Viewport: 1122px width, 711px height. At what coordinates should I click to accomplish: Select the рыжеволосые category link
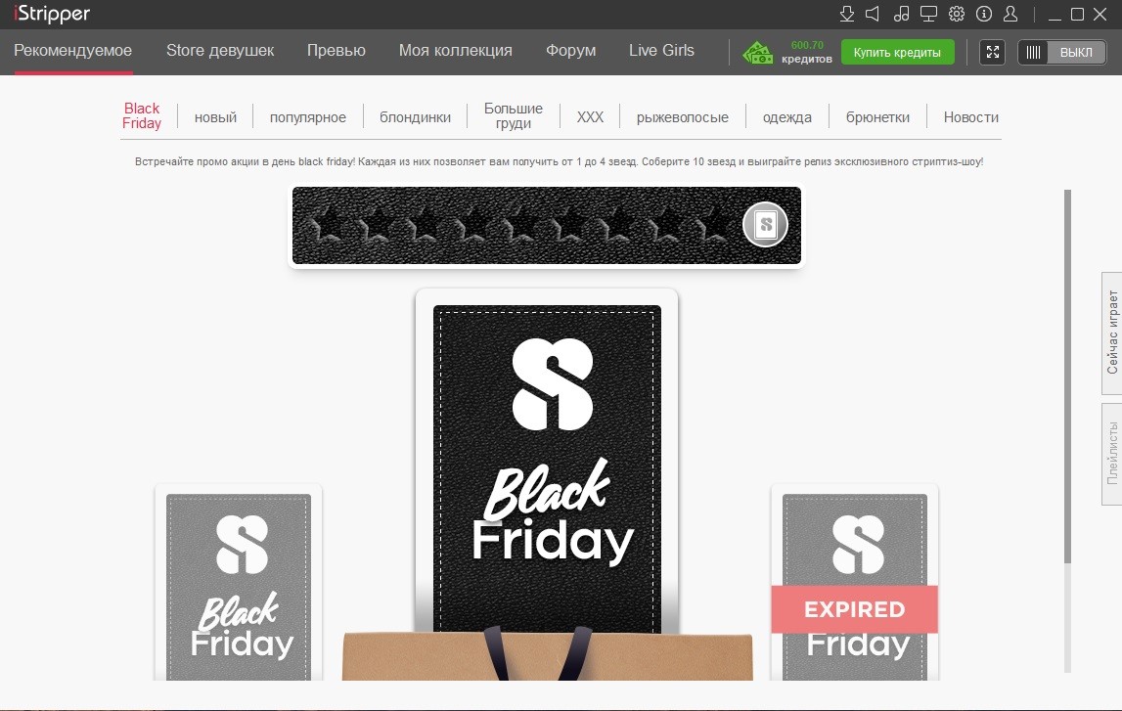[x=683, y=117]
